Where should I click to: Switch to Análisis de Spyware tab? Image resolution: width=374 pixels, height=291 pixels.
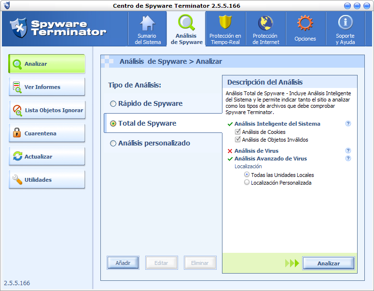pyautogui.click(x=186, y=29)
